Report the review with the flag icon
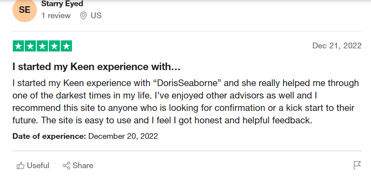The width and height of the screenshot is (371, 181). click(x=357, y=165)
